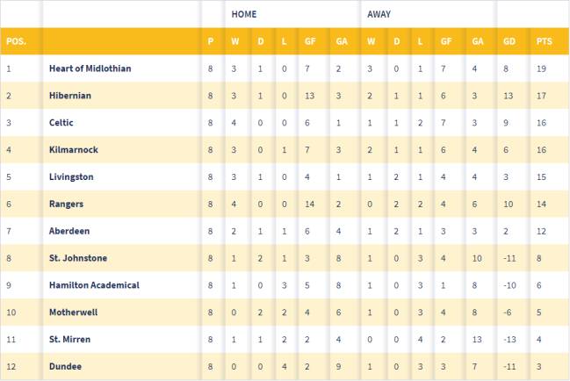
Task: Select the St. Mirren team name
Action: [69, 339]
